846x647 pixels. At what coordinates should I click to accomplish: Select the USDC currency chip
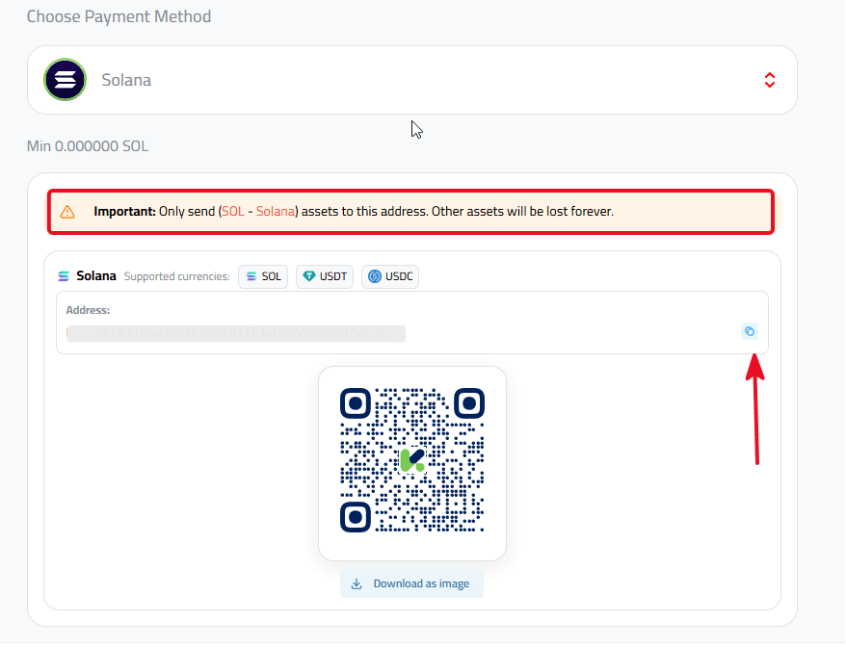point(390,276)
